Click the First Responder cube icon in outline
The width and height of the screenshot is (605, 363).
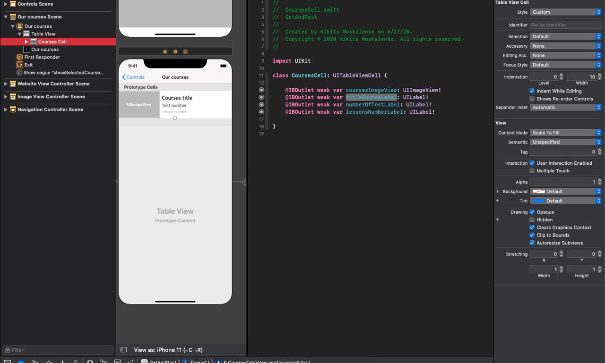19,57
